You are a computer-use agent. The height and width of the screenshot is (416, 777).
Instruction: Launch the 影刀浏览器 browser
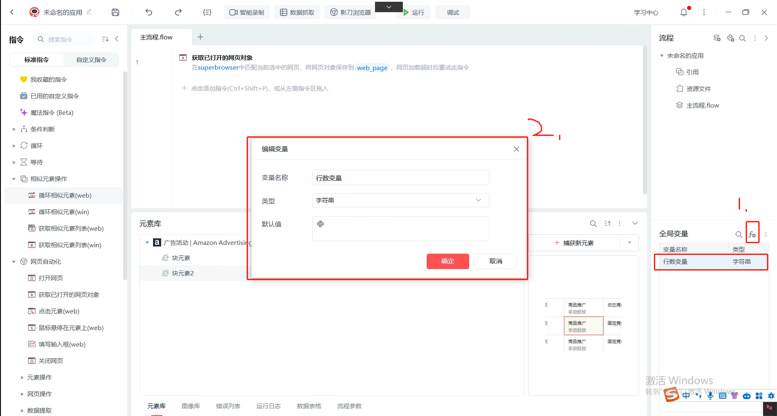click(350, 12)
